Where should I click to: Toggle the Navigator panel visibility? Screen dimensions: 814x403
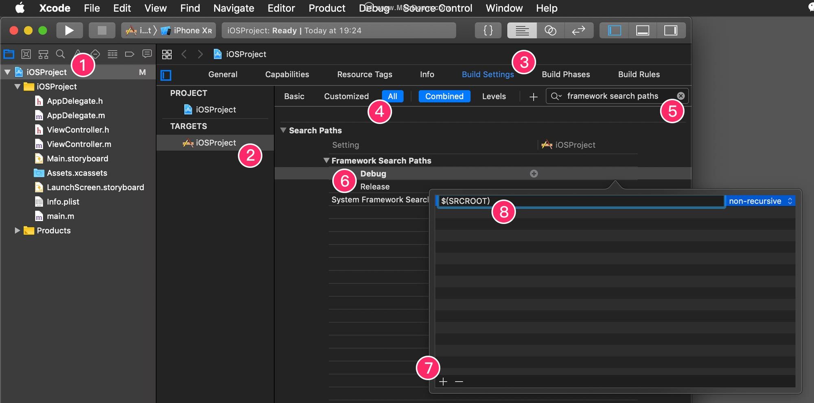(x=614, y=30)
